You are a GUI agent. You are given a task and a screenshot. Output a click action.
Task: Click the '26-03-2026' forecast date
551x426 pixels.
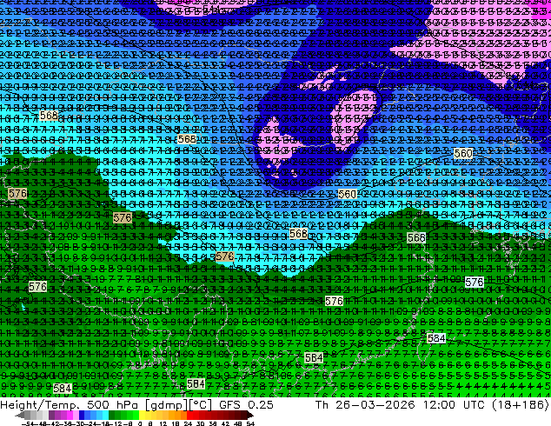[375, 404]
